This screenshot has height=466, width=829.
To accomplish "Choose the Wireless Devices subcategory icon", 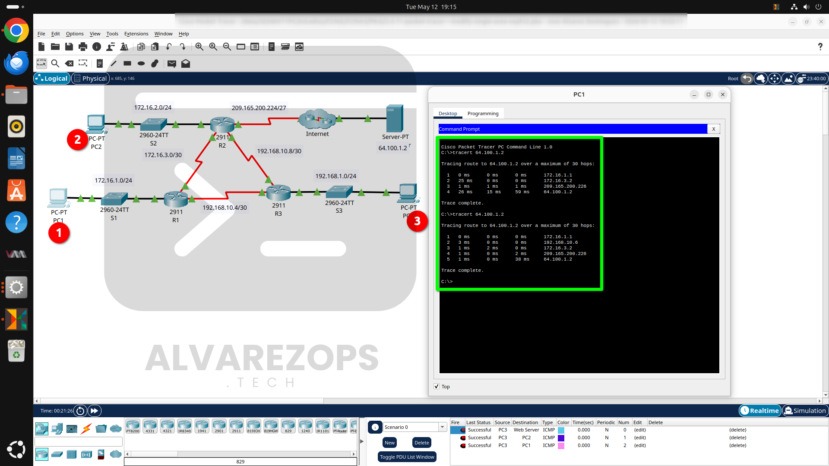I will 86,454.
